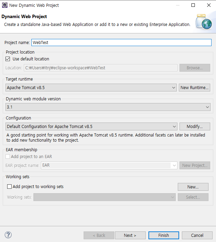The image size is (216, 242).
Task: Click the New Project... button
Action: tap(195, 166)
